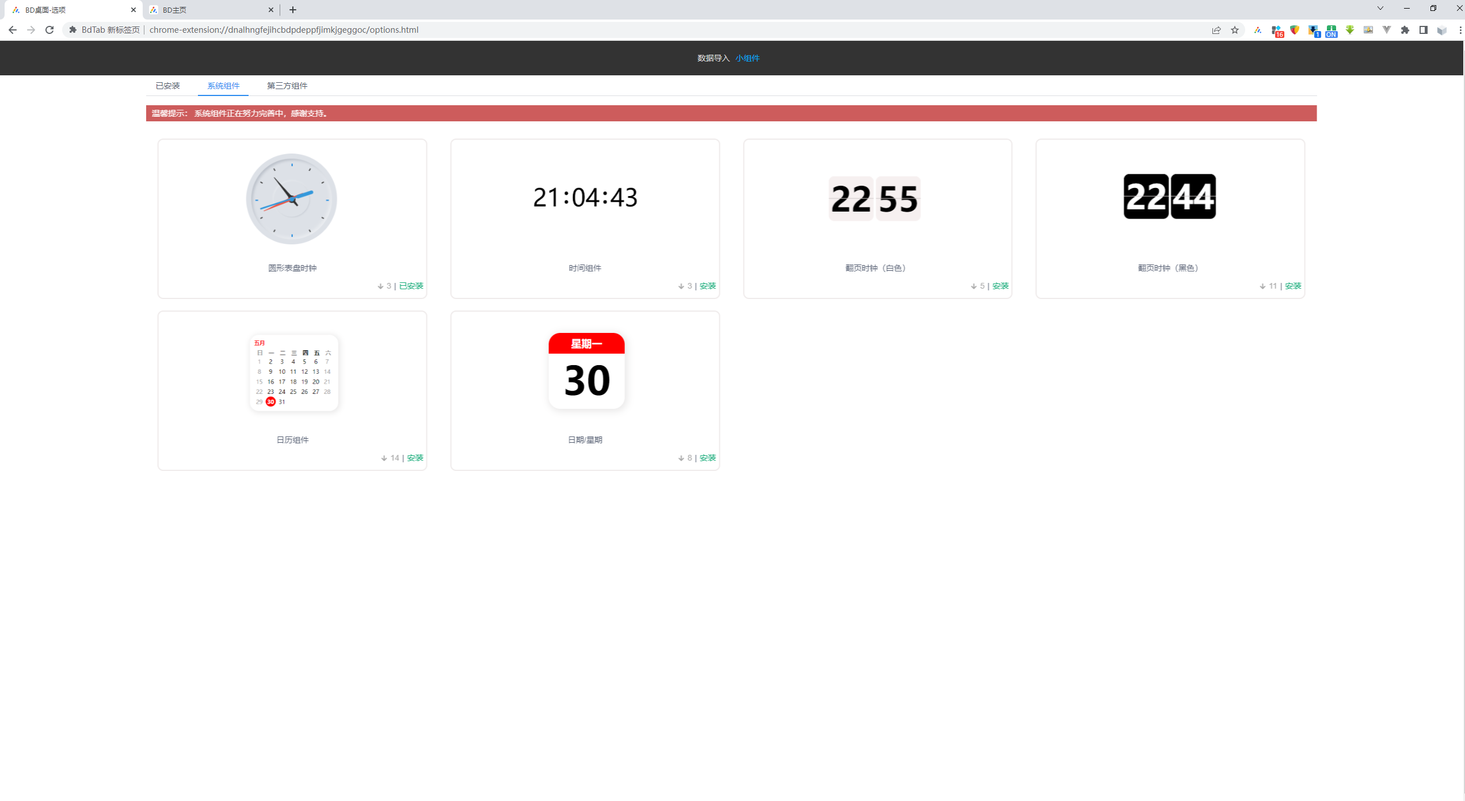
Task: Click the round analog clock preview
Action: tap(292, 198)
